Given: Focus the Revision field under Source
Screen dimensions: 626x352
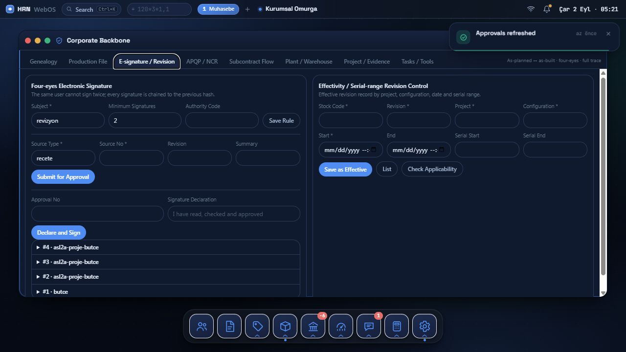Looking at the screenshot, I should point(200,158).
